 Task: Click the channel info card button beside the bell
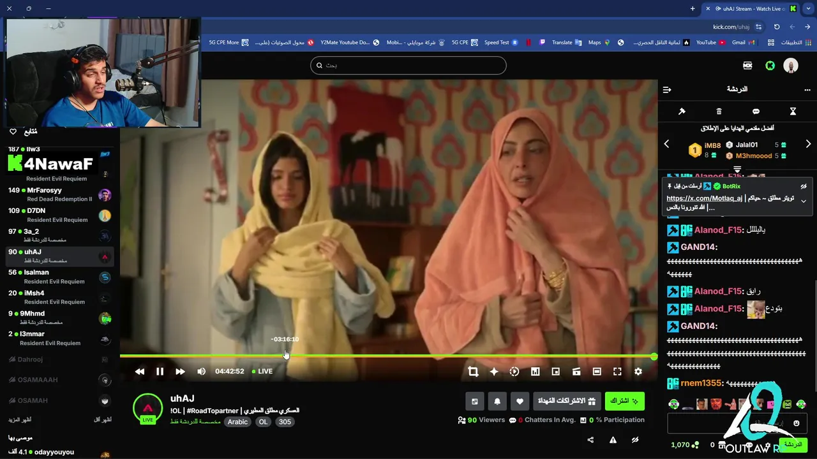(475, 401)
